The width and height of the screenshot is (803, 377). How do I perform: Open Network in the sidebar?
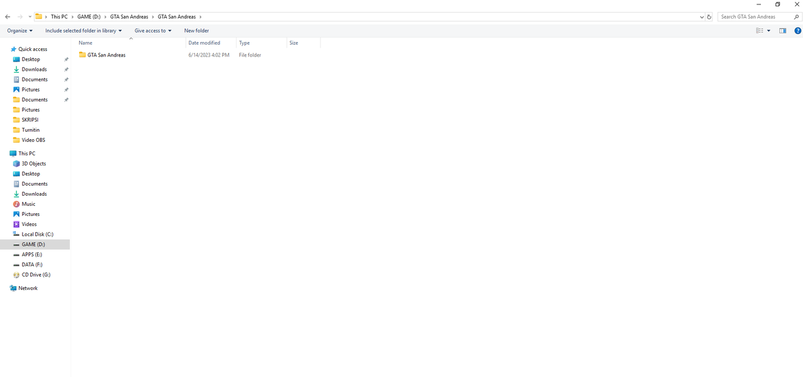[x=28, y=289]
